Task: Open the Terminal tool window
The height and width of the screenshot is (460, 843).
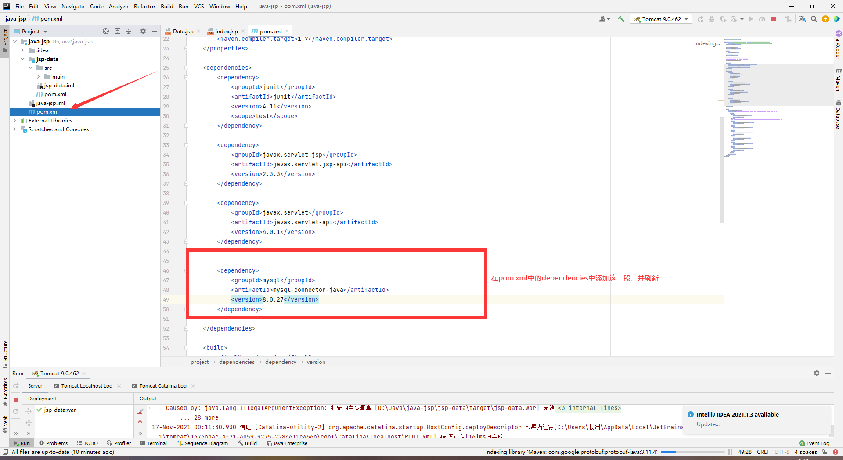Action: (x=153, y=443)
